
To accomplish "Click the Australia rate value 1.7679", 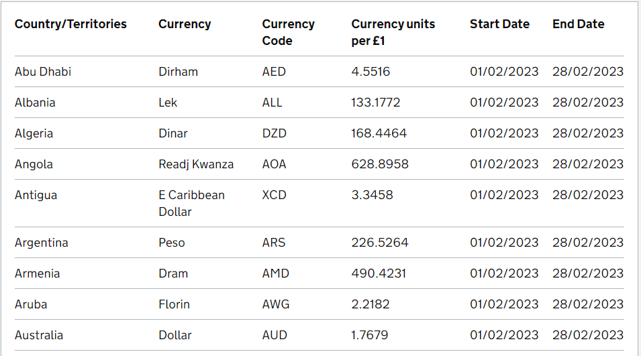I will tap(369, 335).
